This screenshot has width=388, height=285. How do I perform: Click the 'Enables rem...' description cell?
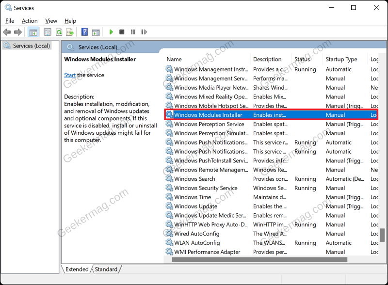click(270, 215)
